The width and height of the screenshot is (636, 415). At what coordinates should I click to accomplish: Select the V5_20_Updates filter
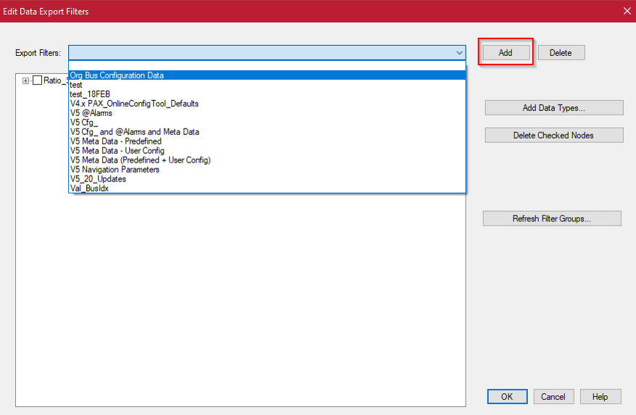[268, 179]
